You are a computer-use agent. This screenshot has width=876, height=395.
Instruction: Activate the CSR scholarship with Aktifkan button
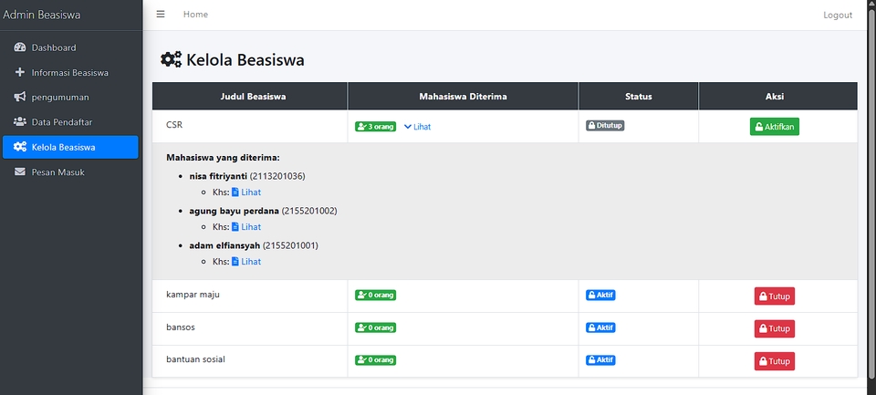(x=774, y=127)
